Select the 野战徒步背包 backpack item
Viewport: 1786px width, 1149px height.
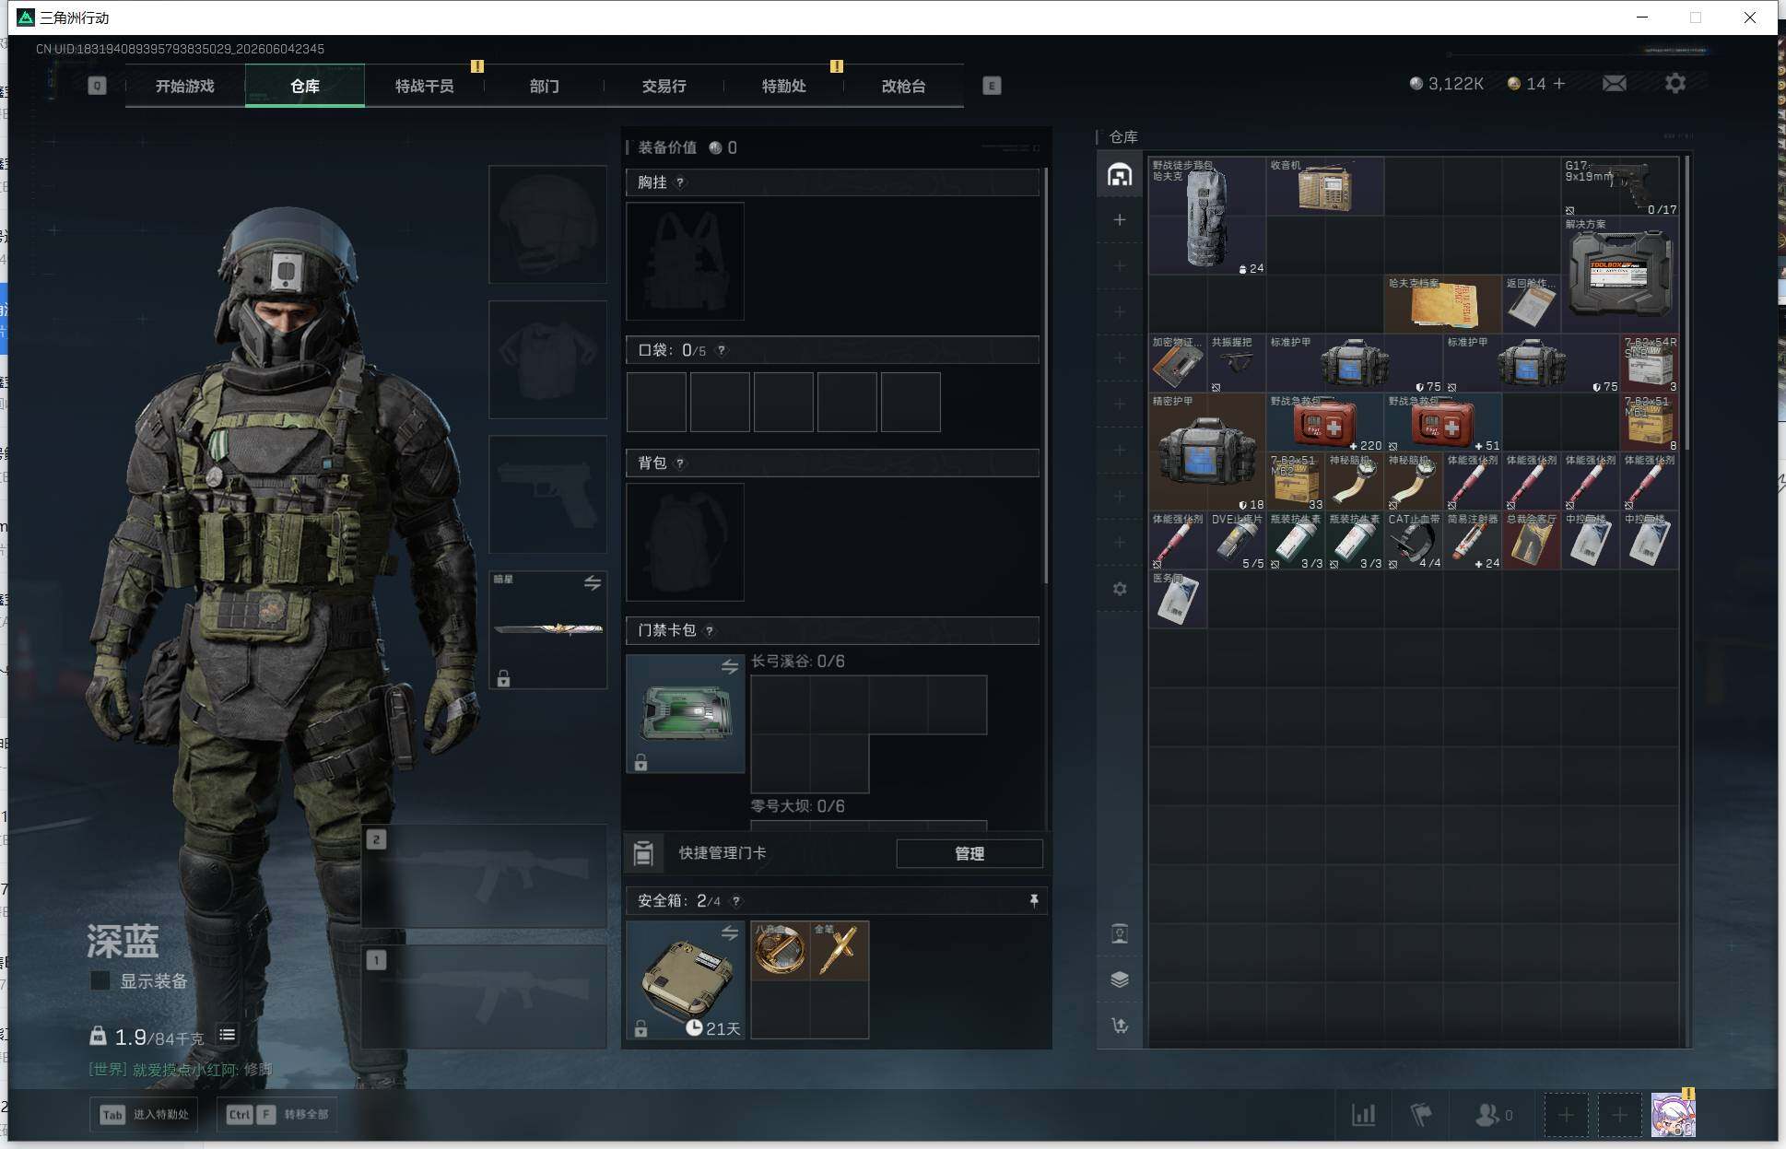(1207, 216)
